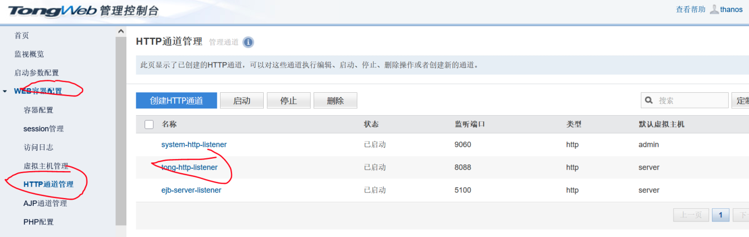Click the user avatar icon next to thanos
This screenshot has width=749, height=237.
coord(714,9)
